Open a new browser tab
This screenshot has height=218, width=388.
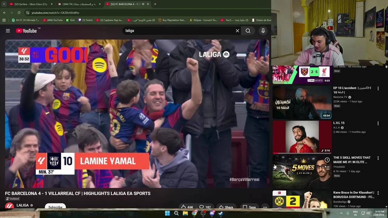pyautogui.click(x=155, y=4)
